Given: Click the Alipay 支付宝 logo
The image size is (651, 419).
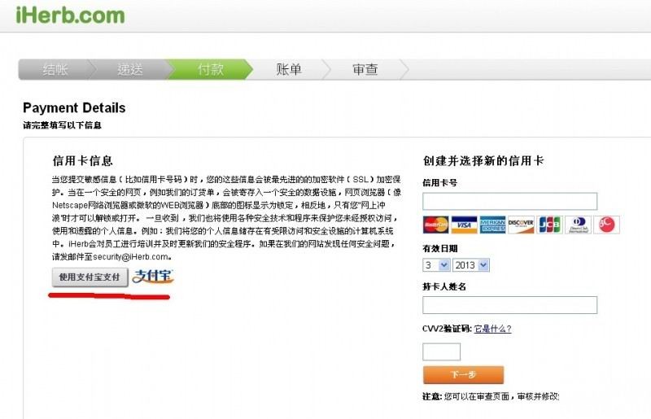Looking at the screenshot, I should (152, 277).
